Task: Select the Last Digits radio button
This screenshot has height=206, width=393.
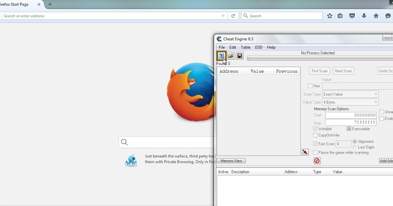Action: coord(355,147)
